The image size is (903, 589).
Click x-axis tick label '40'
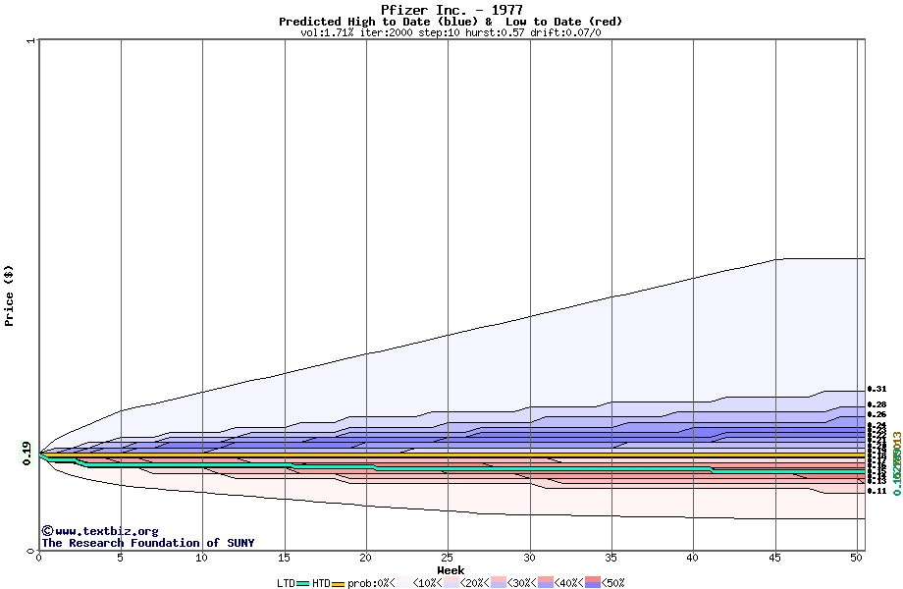693,558
